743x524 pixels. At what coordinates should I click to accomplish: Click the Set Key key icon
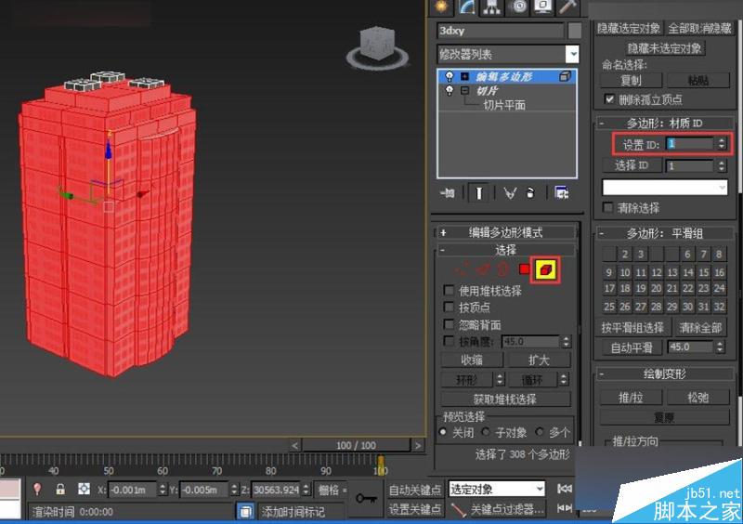point(365,497)
